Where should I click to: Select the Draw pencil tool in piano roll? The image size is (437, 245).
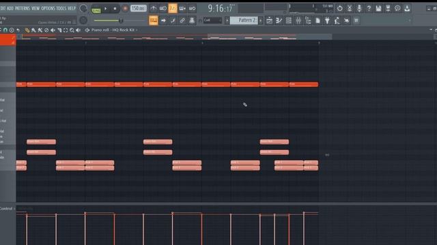(27, 30)
